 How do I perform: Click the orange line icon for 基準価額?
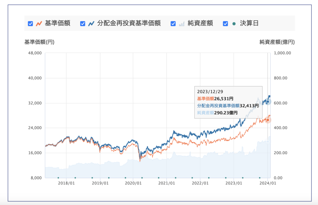click(x=39, y=24)
